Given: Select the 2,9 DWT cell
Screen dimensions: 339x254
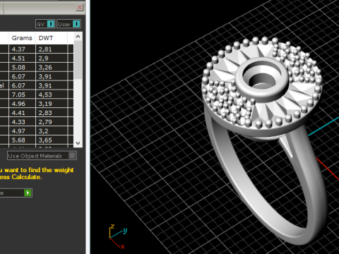Looking at the screenshot, I should tap(52, 59).
